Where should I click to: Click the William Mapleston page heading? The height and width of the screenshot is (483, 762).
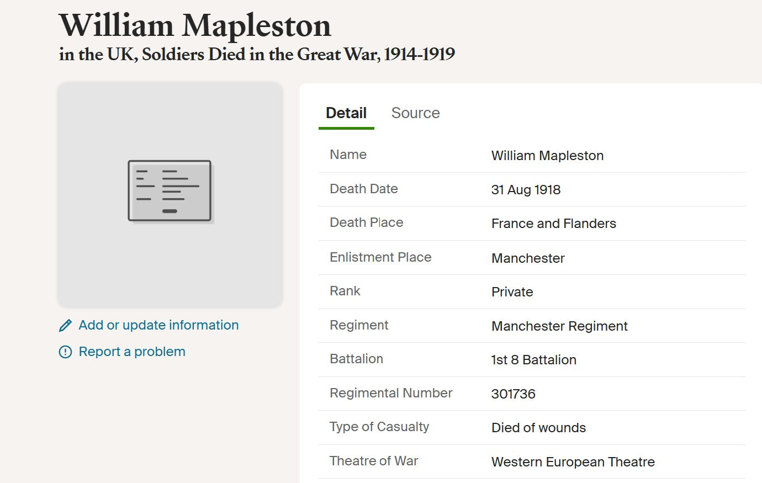pyautogui.click(x=195, y=25)
